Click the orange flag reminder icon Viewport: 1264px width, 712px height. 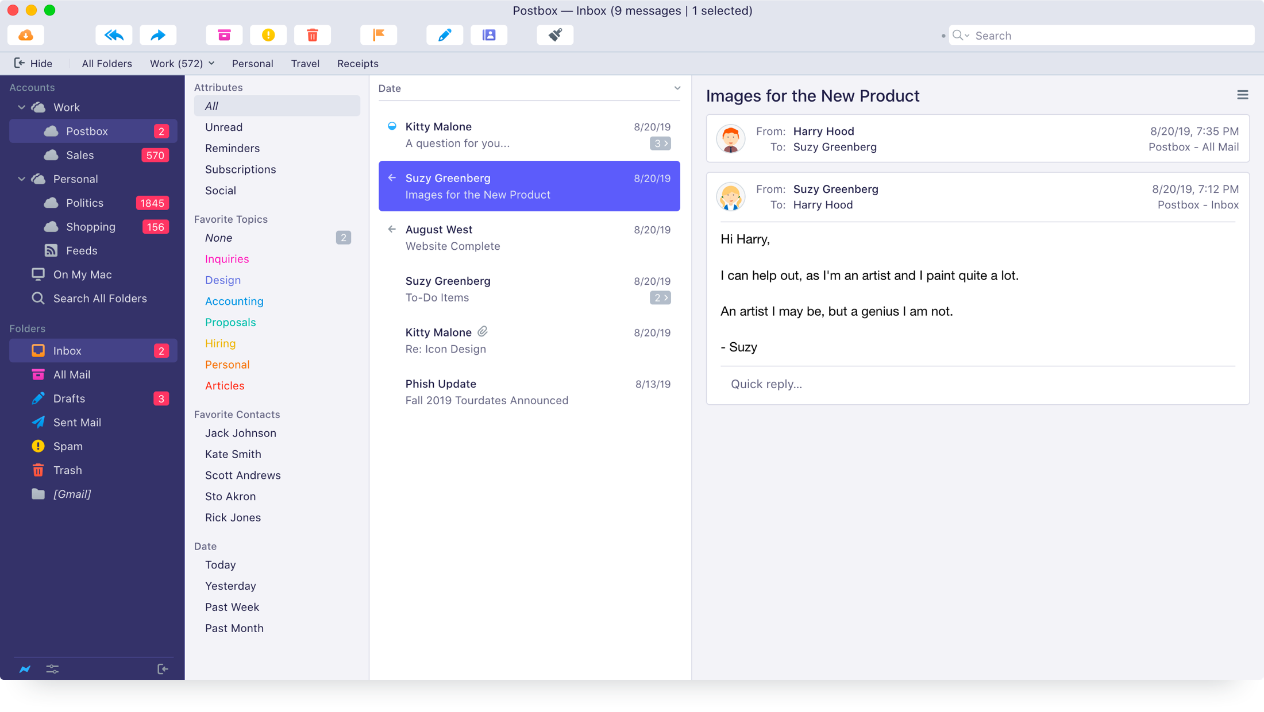tap(379, 36)
